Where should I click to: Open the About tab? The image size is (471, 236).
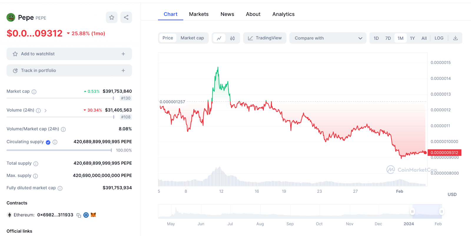253,14
